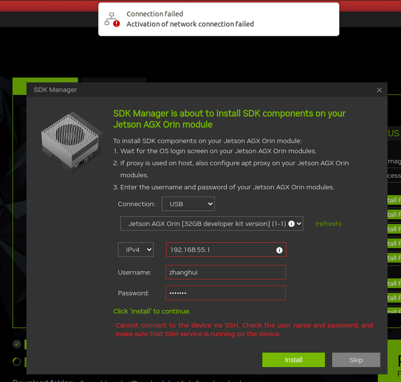Viewport: 401px width, 382px height.
Task: Click 'Activation of network connection failed' text
Action: coord(190,24)
